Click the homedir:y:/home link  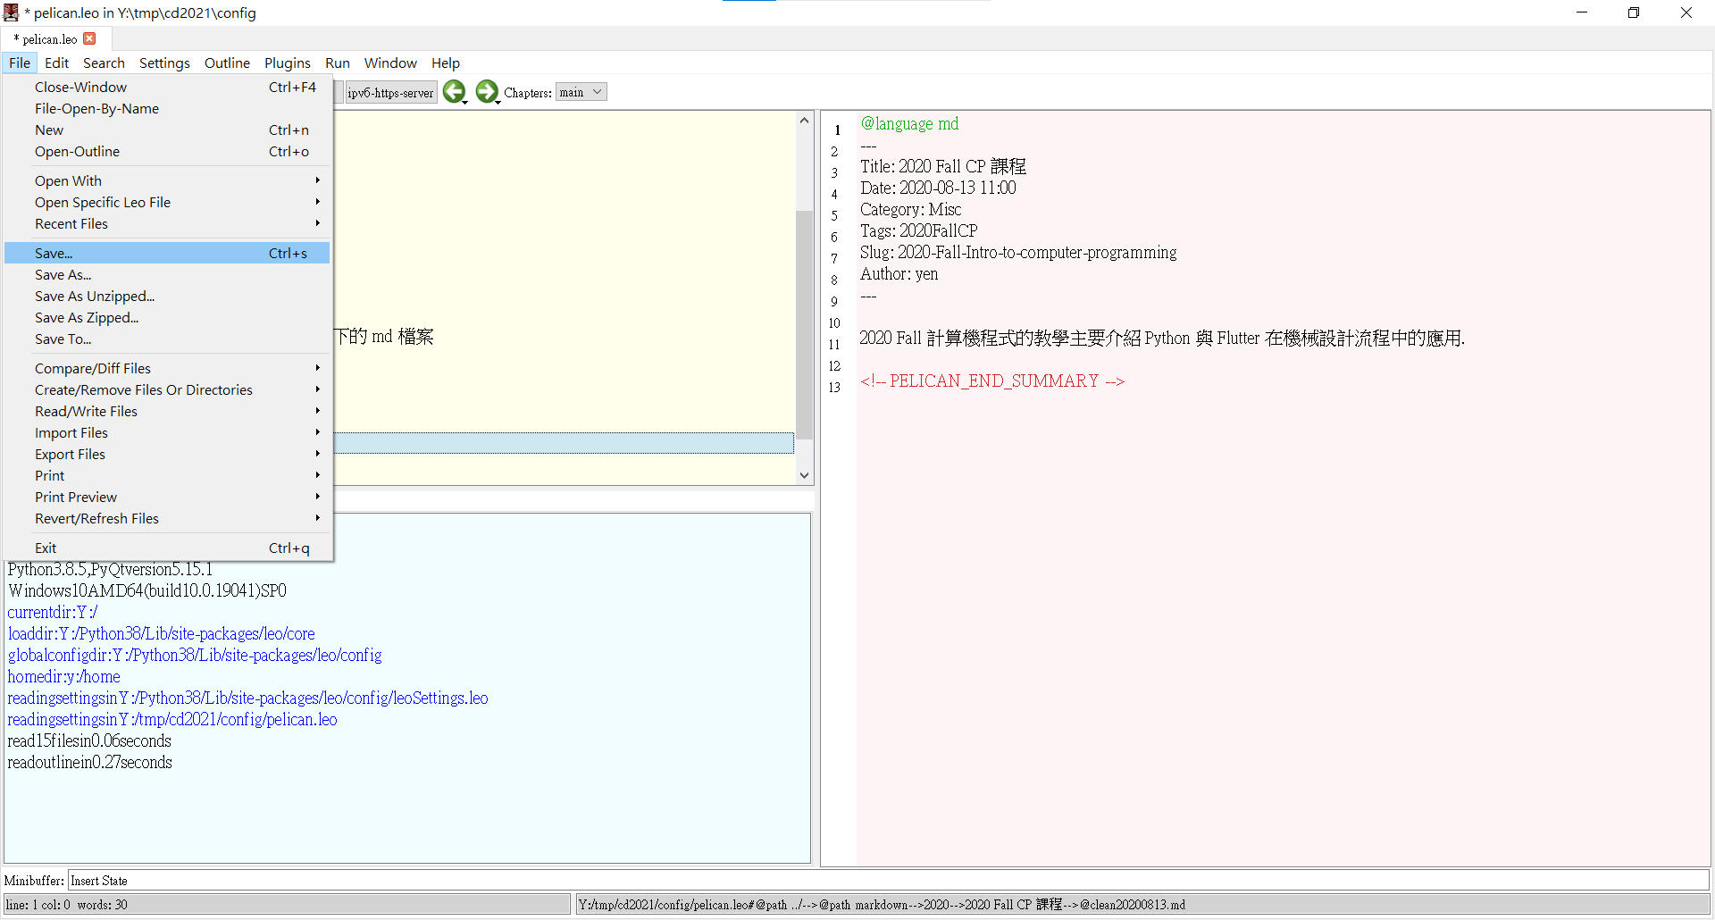(x=63, y=676)
